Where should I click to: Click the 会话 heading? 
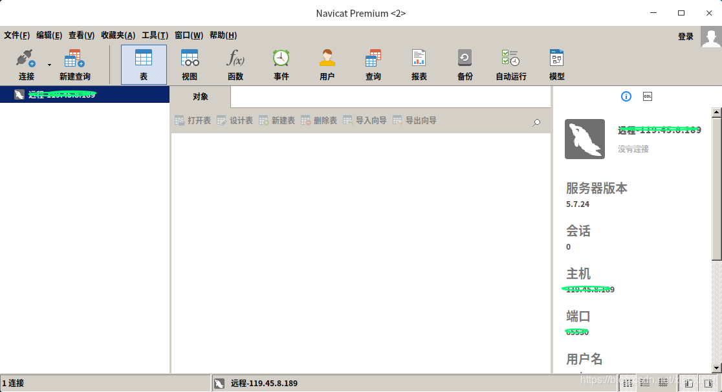coord(578,231)
